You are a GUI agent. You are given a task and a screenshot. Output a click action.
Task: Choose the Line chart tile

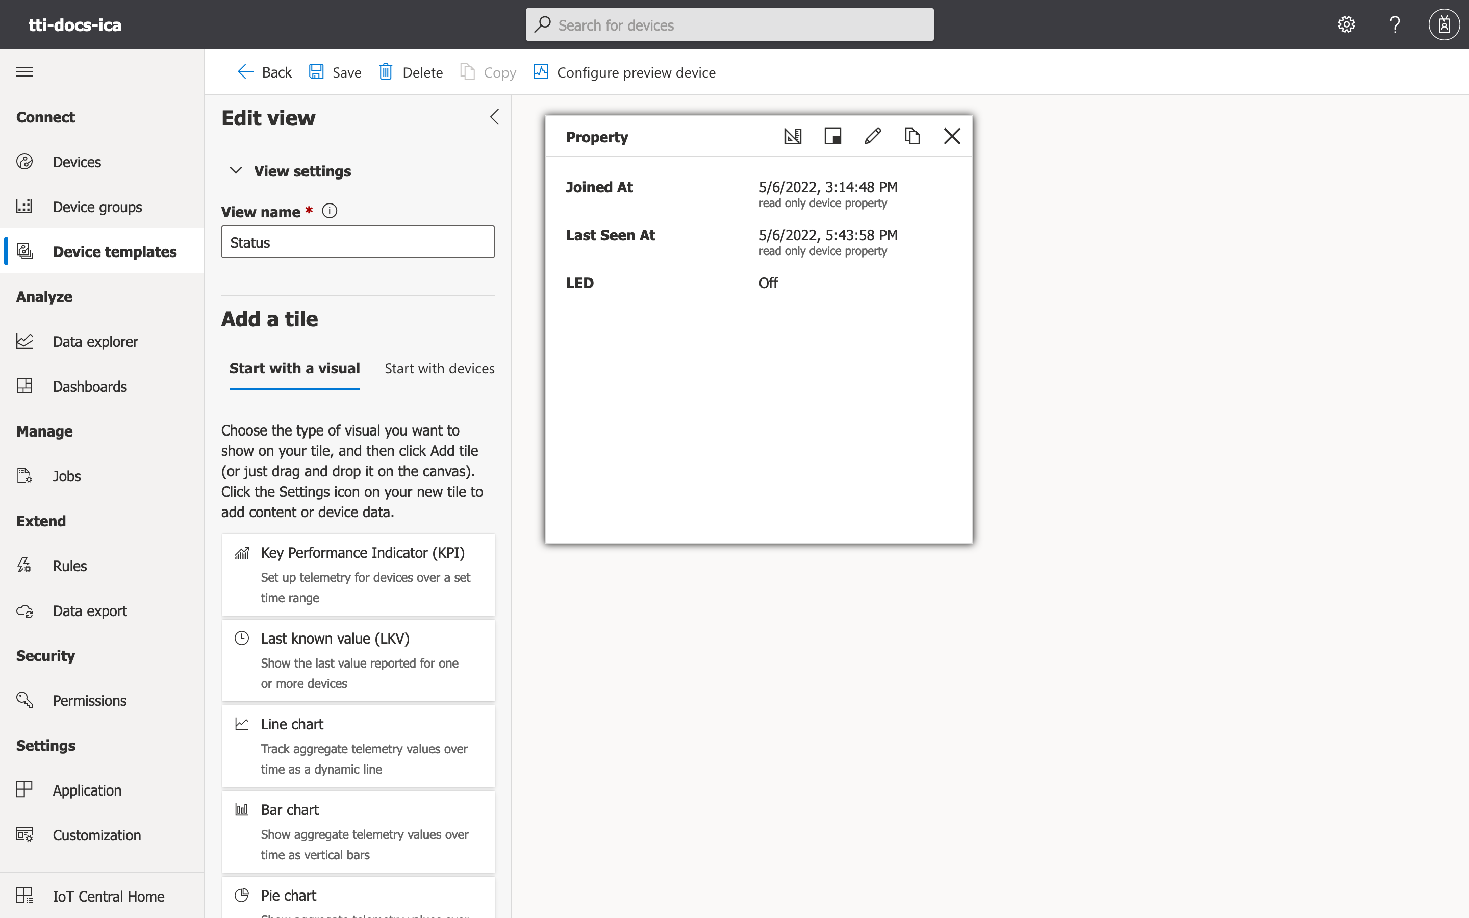coord(358,746)
